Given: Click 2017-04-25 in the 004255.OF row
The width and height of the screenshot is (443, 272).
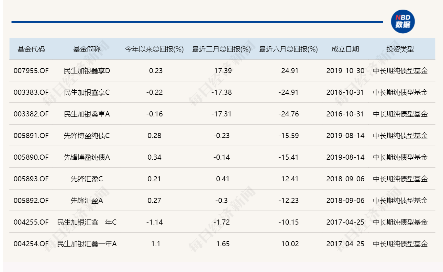Looking at the screenshot, I should (x=345, y=222).
